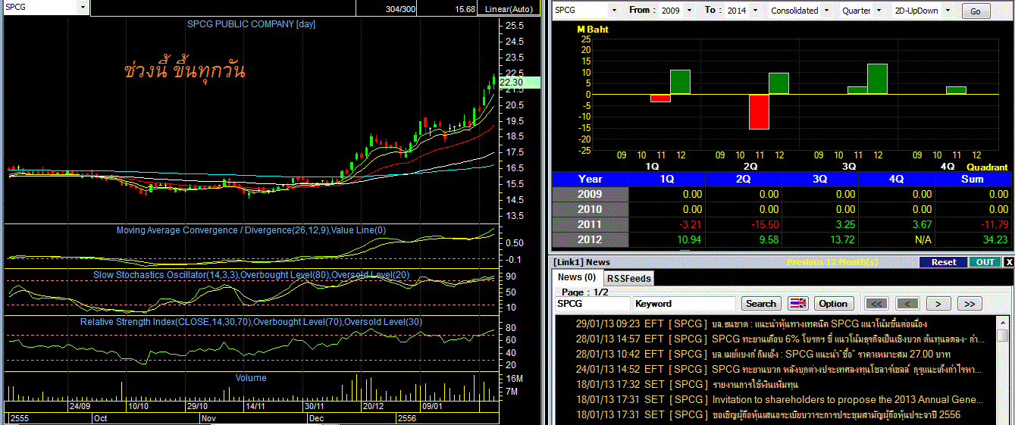Click the 2012 Sum value 34.23
Screen dimensions: 1015x425
(x=994, y=240)
